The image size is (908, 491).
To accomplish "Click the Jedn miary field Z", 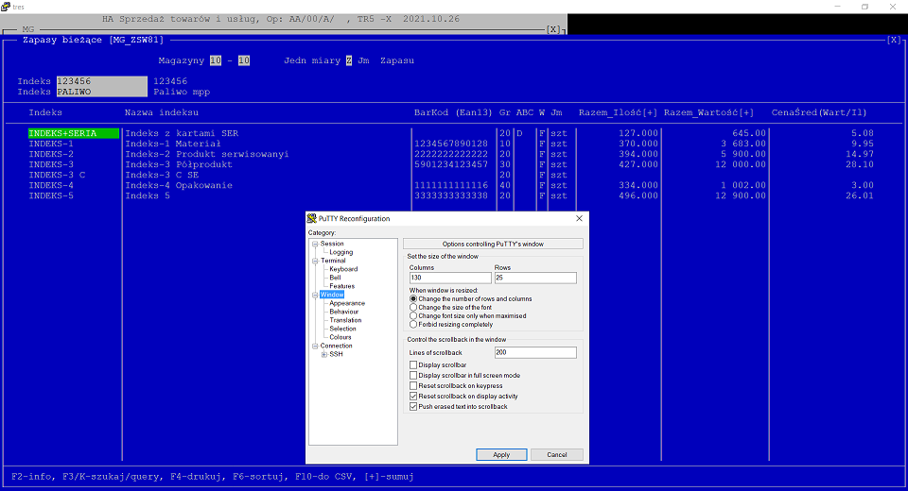I will tap(349, 60).
